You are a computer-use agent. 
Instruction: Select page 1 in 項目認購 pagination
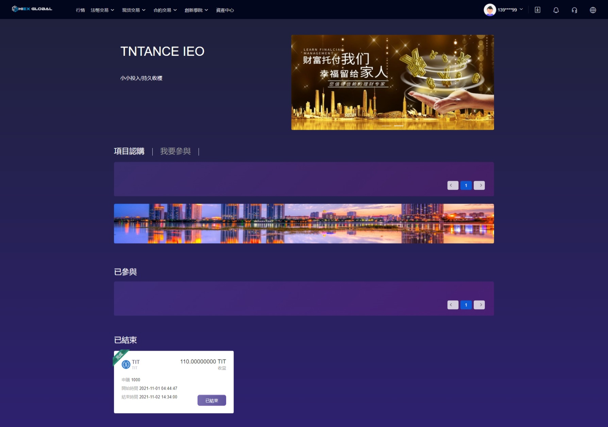click(x=466, y=185)
